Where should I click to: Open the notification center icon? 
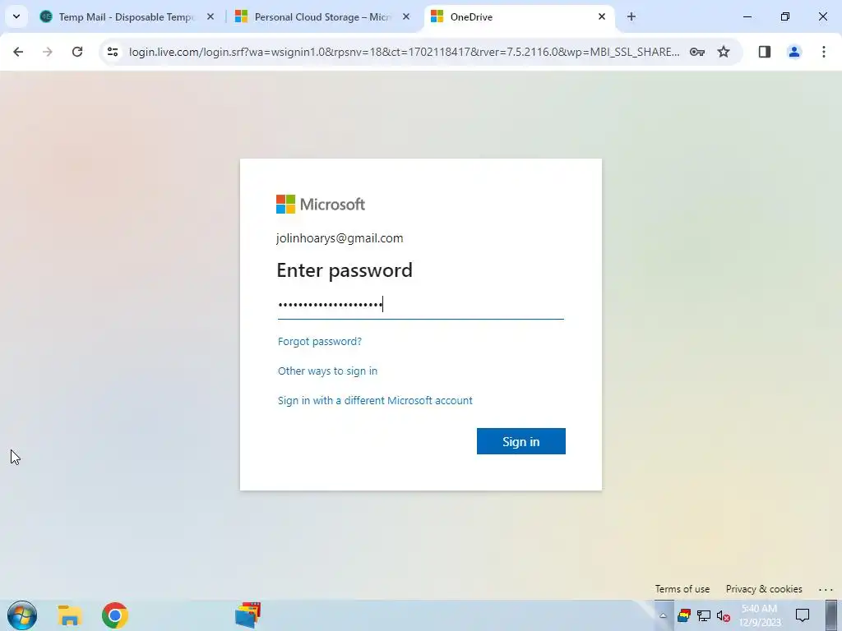coord(803,615)
